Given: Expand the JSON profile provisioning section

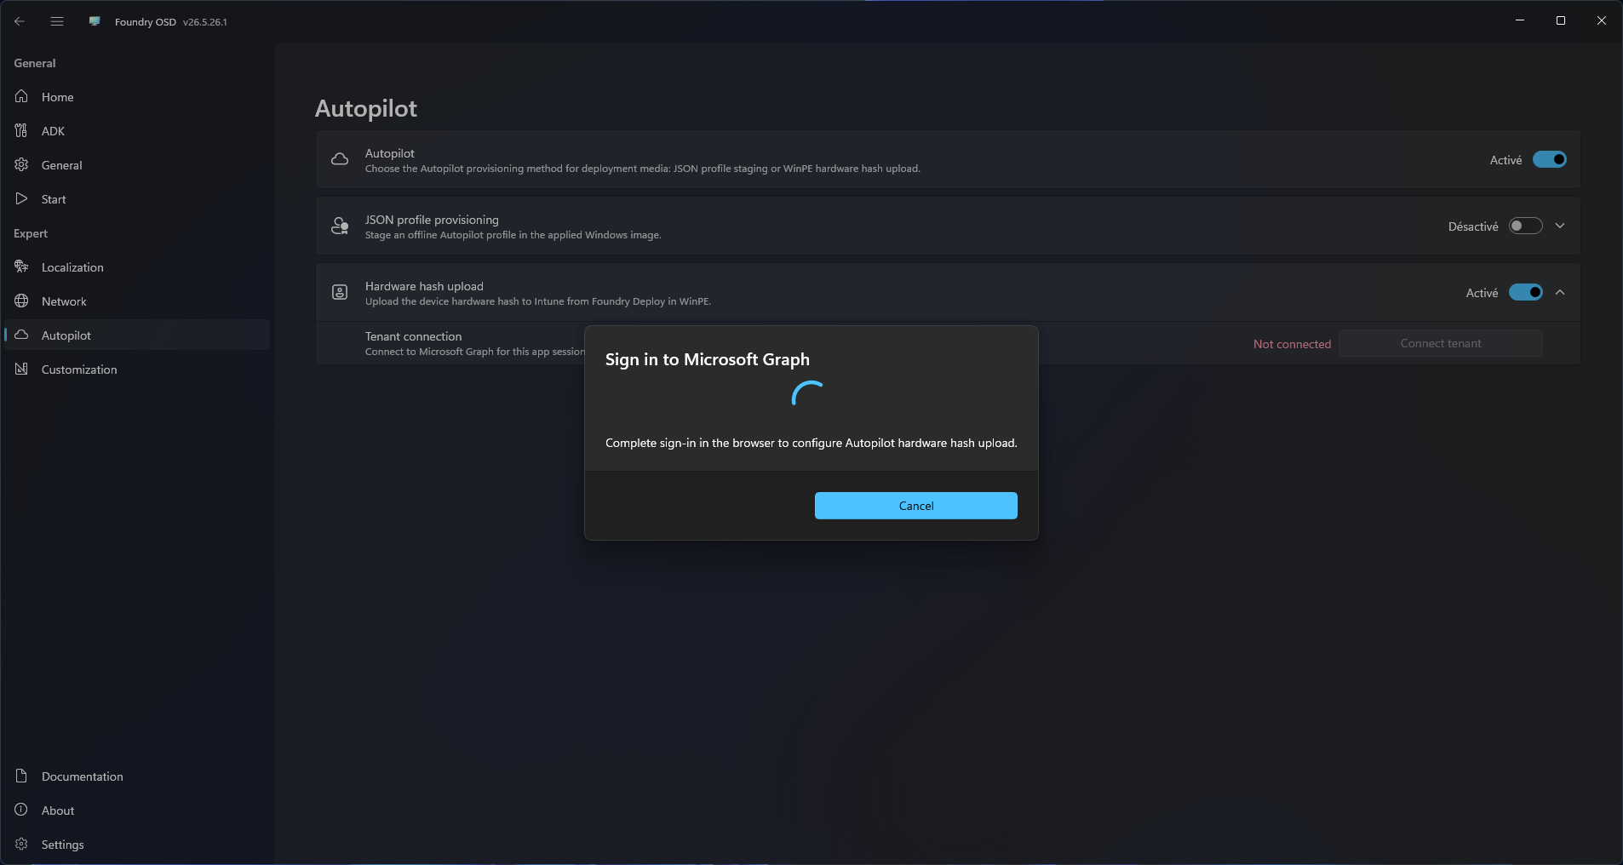Looking at the screenshot, I should pos(1560,226).
